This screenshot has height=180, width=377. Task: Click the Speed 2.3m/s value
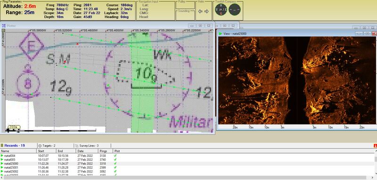tap(126, 9)
